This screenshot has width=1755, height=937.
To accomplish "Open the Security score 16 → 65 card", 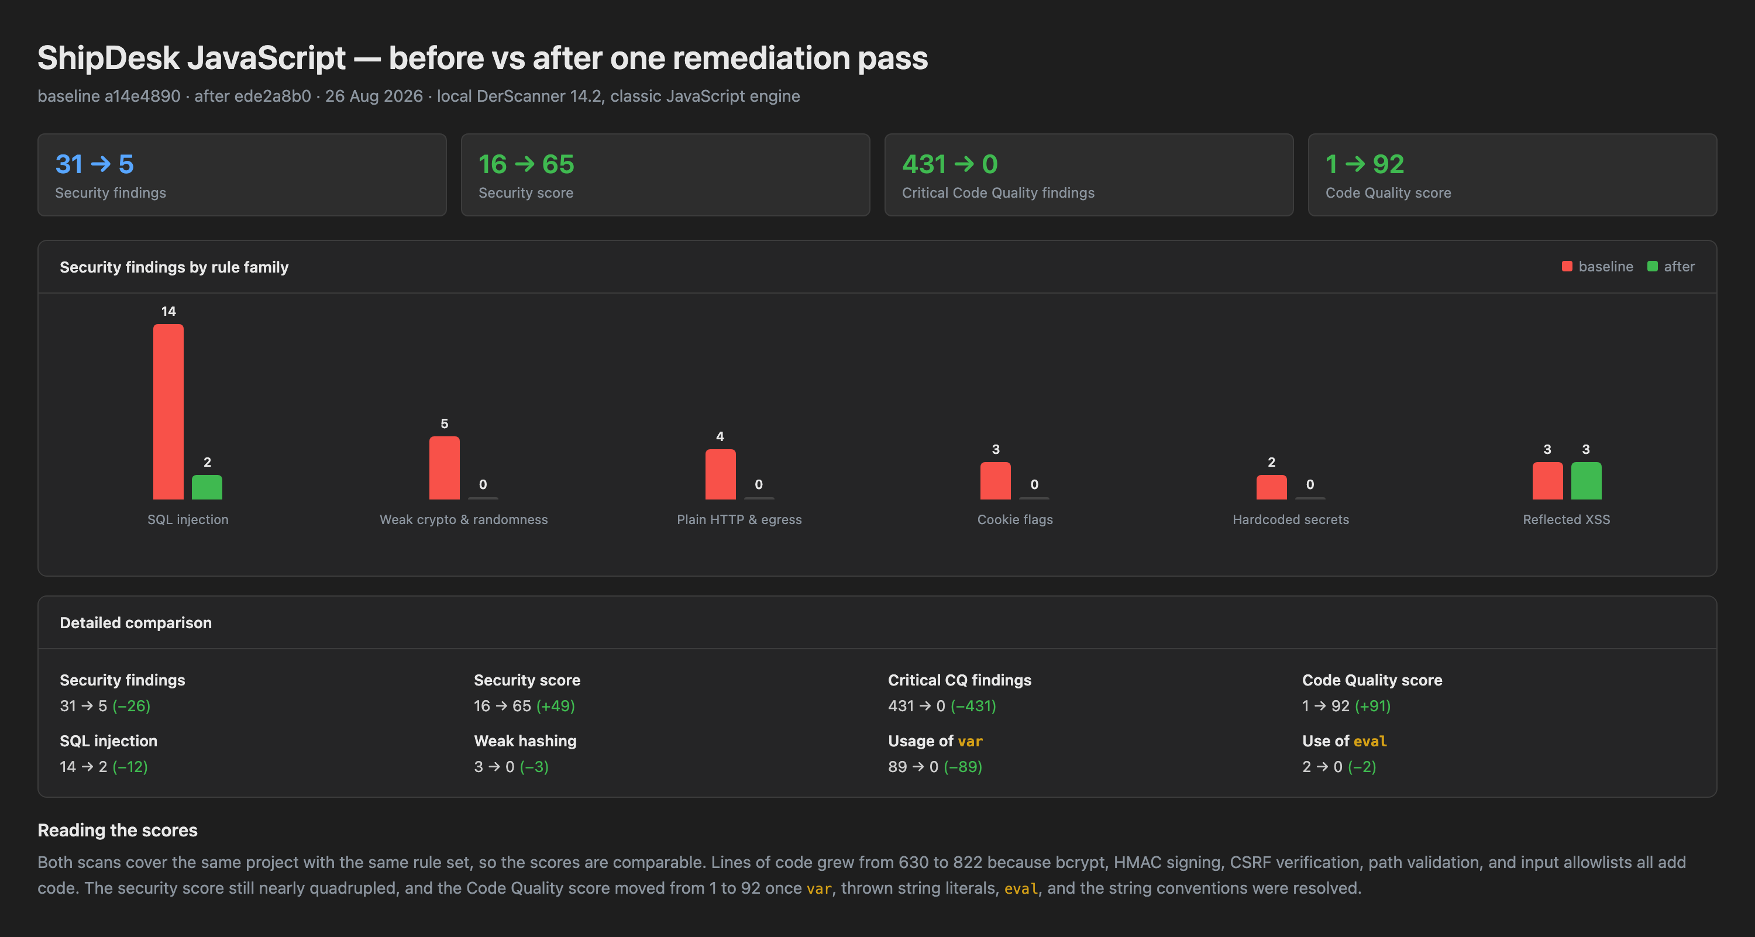I will pyautogui.click(x=666, y=175).
